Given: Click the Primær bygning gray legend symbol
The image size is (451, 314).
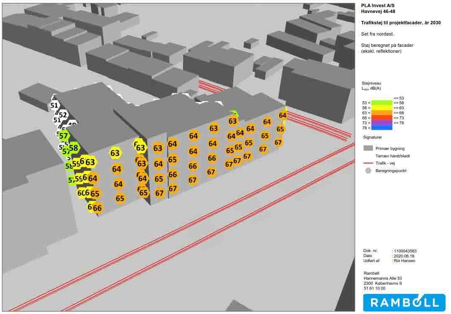Looking at the screenshot, I should (x=368, y=148).
